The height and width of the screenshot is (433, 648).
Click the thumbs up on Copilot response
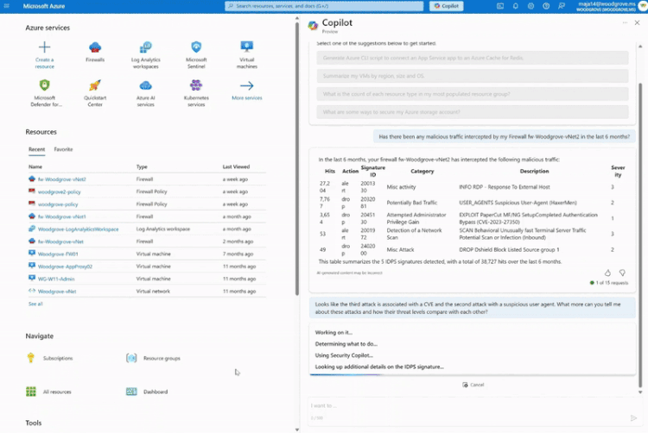607,273
